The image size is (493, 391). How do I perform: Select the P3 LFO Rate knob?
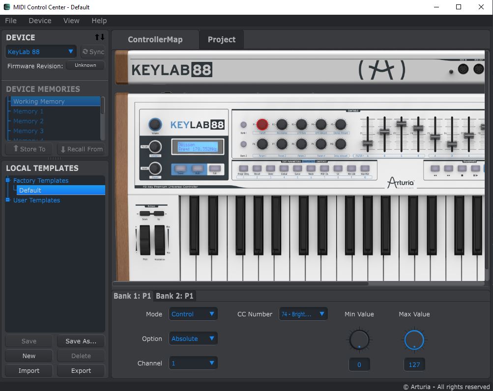[x=301, y=124]
